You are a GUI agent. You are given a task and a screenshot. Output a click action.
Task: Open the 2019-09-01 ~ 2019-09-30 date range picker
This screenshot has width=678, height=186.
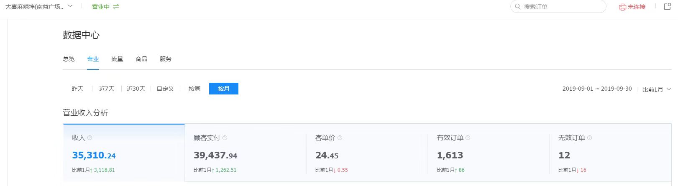click(x=597, y=89)
